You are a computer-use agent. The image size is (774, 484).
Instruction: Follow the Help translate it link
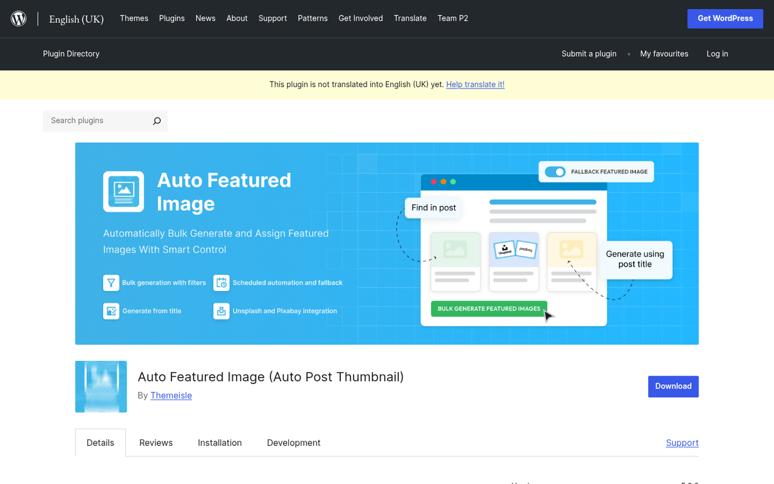475,84
